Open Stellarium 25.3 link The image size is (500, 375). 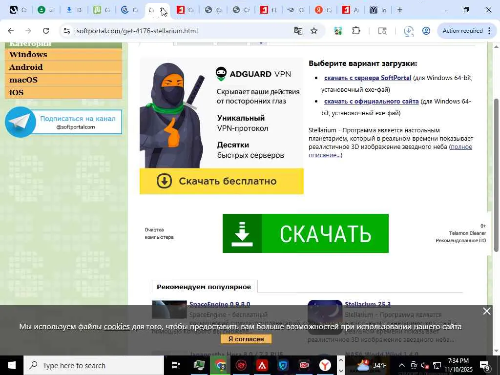pyautogui.click(x=367, y=304)
